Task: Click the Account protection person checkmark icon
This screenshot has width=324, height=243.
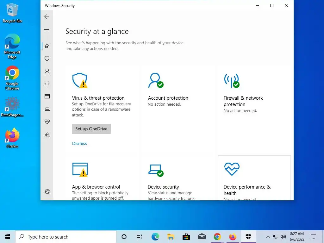Action: (x=156, y=80)
